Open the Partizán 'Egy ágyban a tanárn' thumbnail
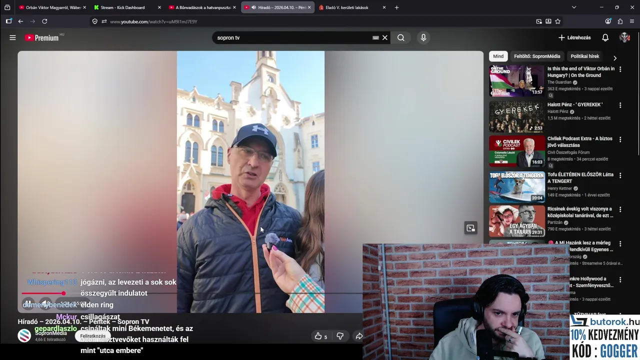The height and width of the screenshot is (360, 640). click(x=517, y=221)
